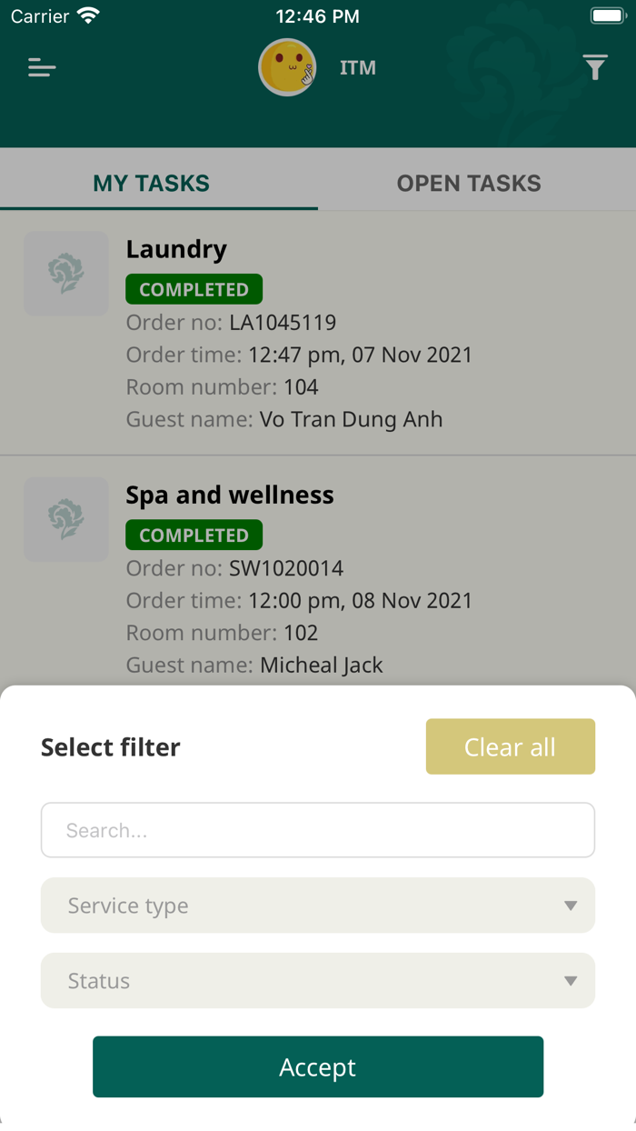The image size is (636, 1131).
Task: Click the Wi-Fi icon in the status bar
Action: (x=87, y=15)
